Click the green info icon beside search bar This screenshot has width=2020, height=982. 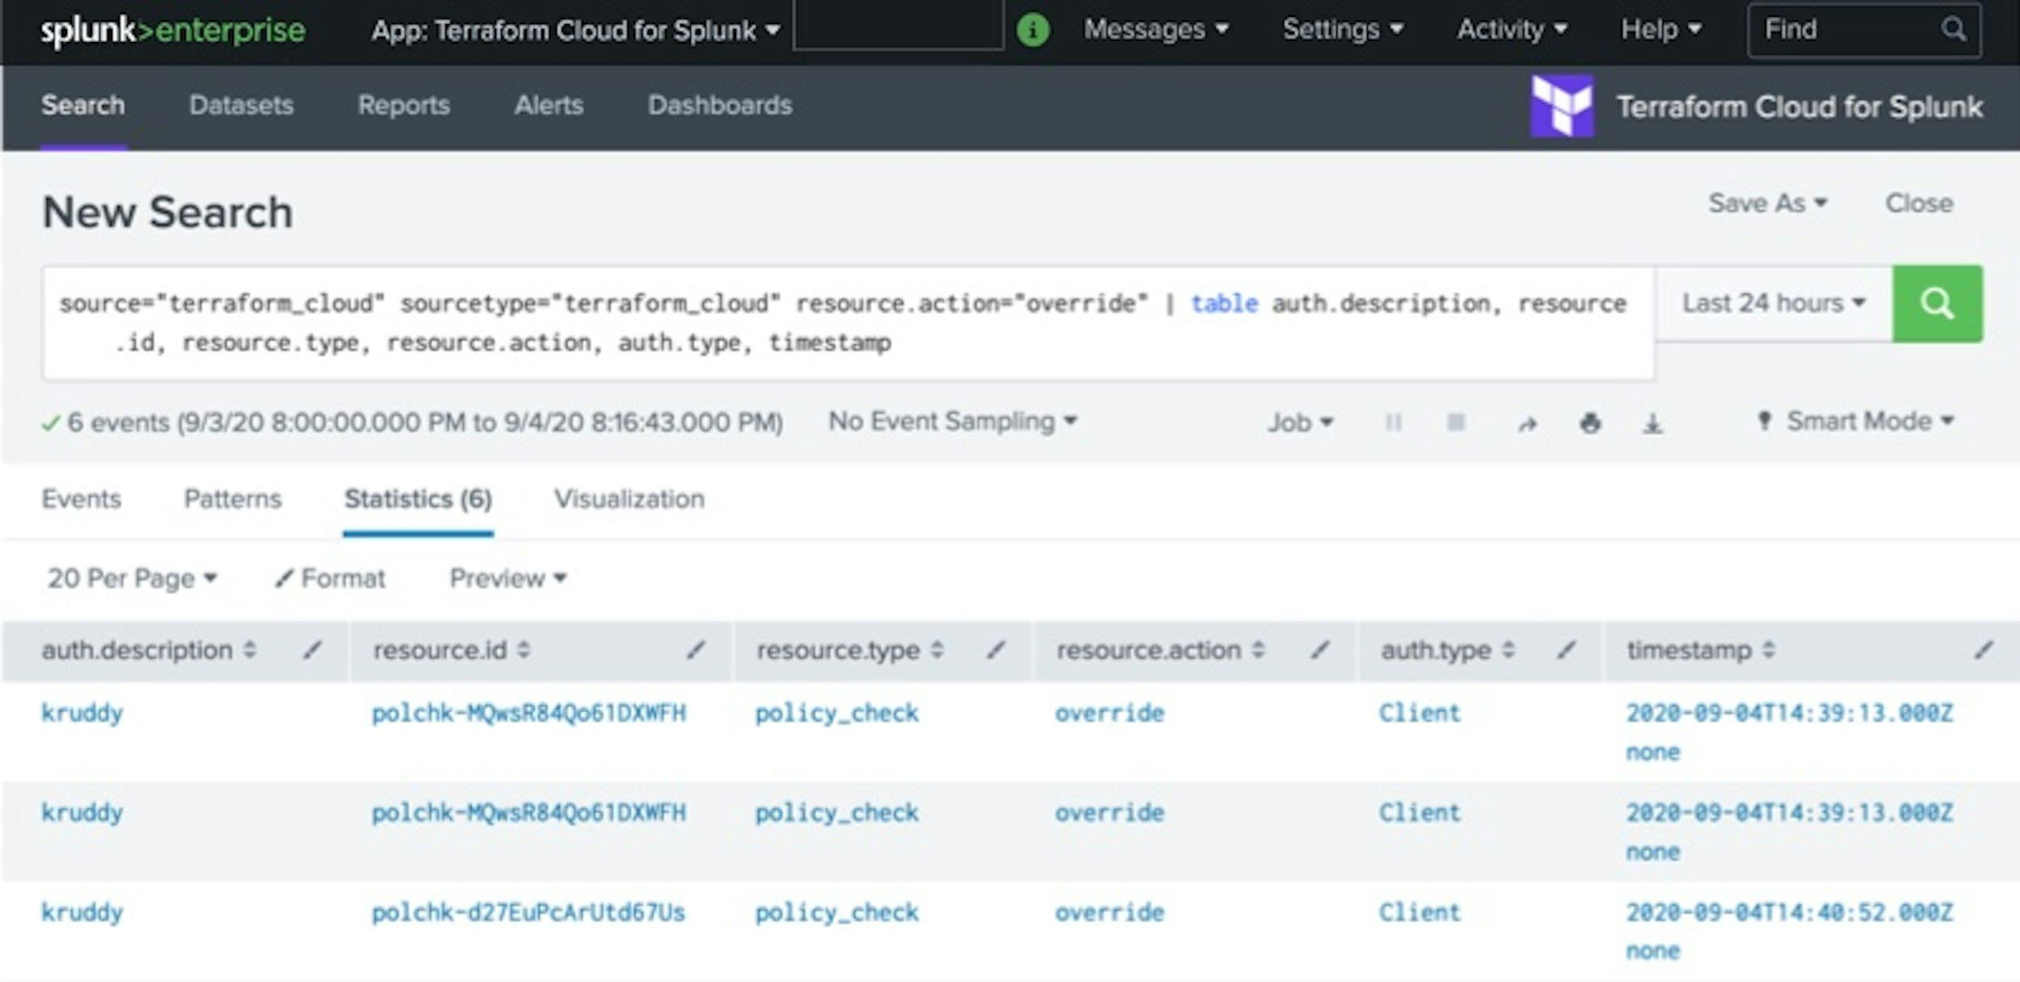pos(1033,28)
